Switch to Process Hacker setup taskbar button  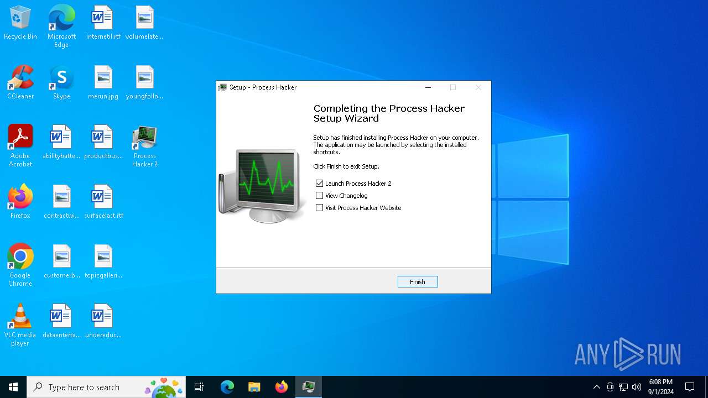pyautogui.click(x=308, y=387)
